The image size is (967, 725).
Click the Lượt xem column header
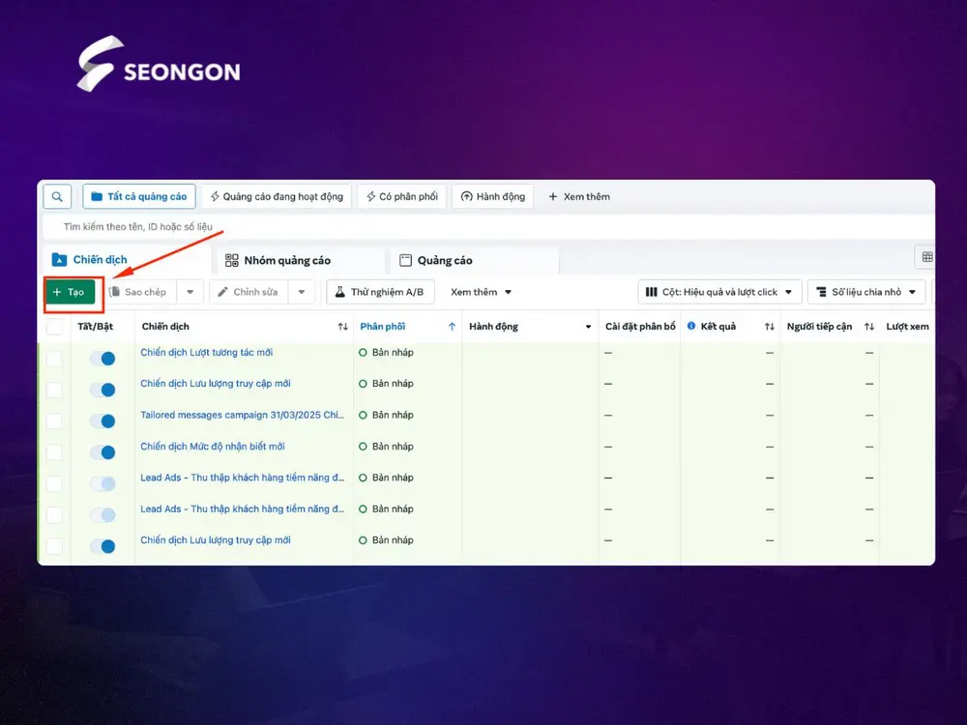tap(907, 327)
